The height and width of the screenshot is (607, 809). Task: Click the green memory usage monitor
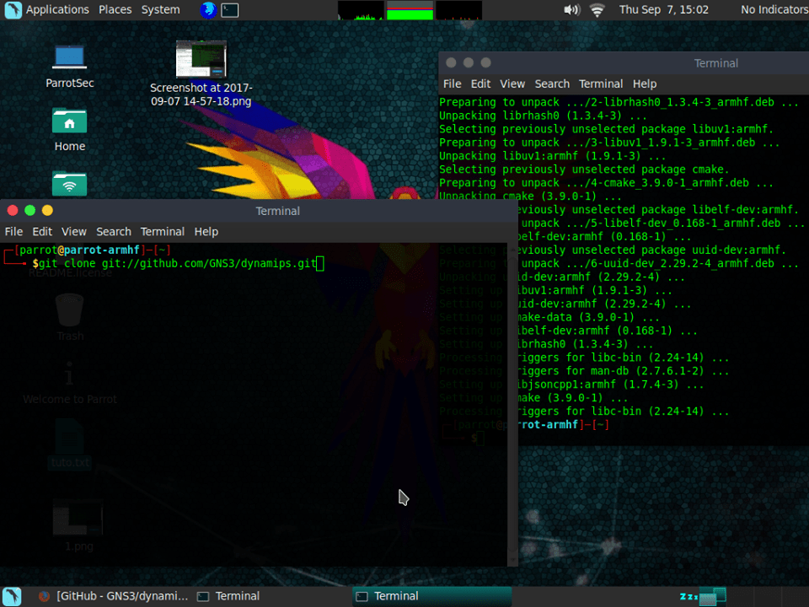coord(410,10)
